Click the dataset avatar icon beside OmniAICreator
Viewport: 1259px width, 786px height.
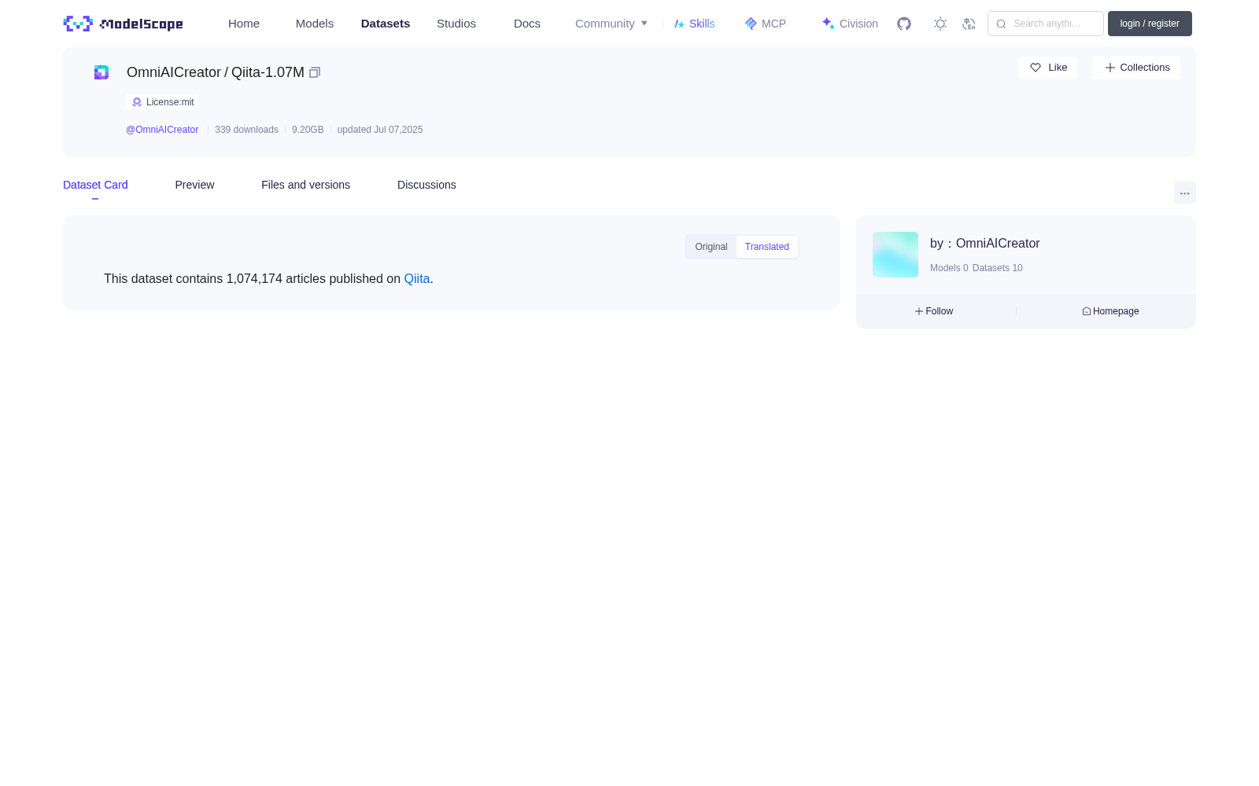pos(102,72)
